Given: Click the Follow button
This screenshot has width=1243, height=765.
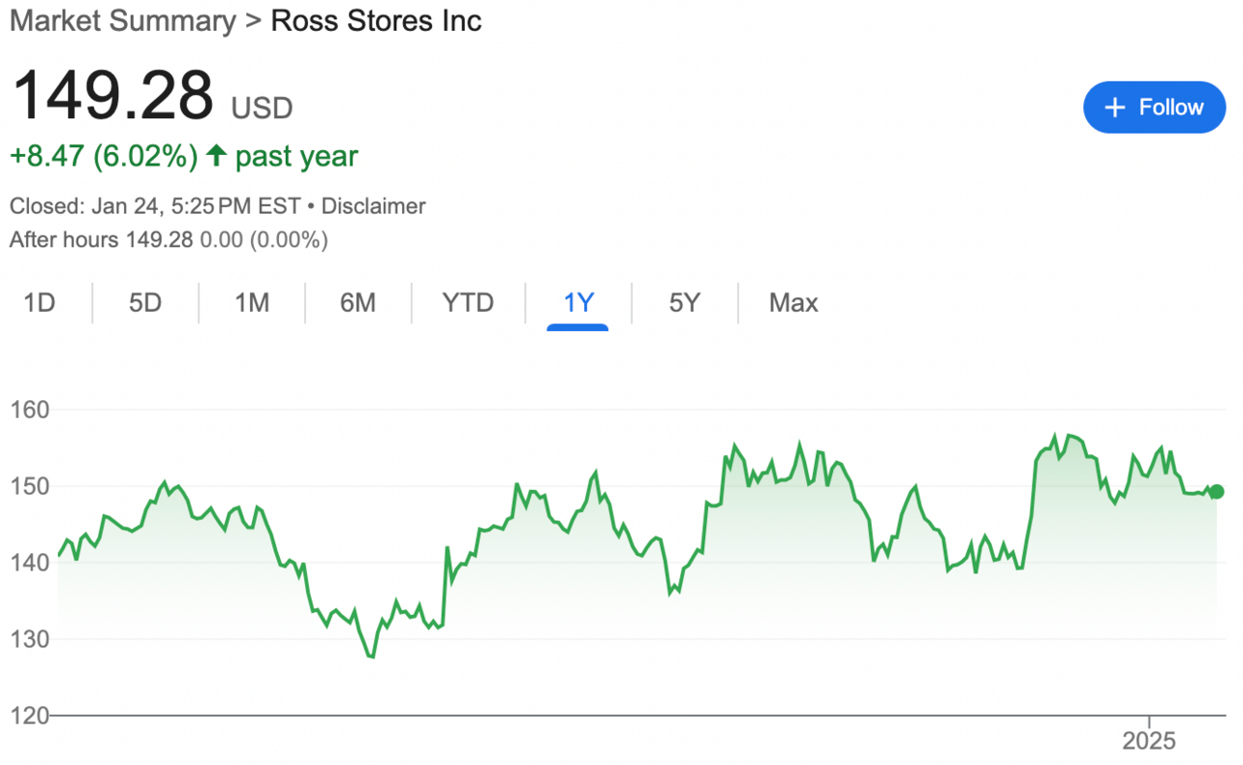Looking at the screenshot, I should (x=1154, y=107).
